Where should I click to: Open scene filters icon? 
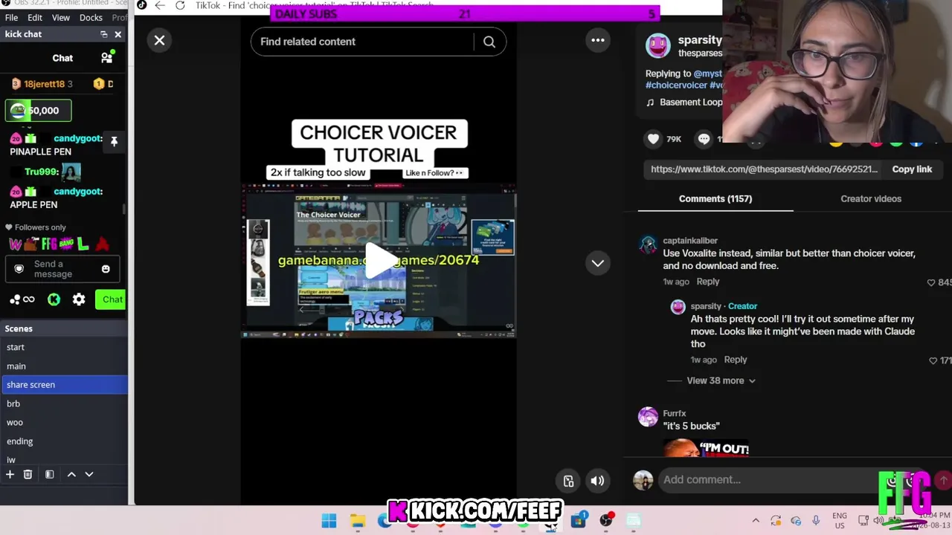pyautogui.click(x=49, y=475)
